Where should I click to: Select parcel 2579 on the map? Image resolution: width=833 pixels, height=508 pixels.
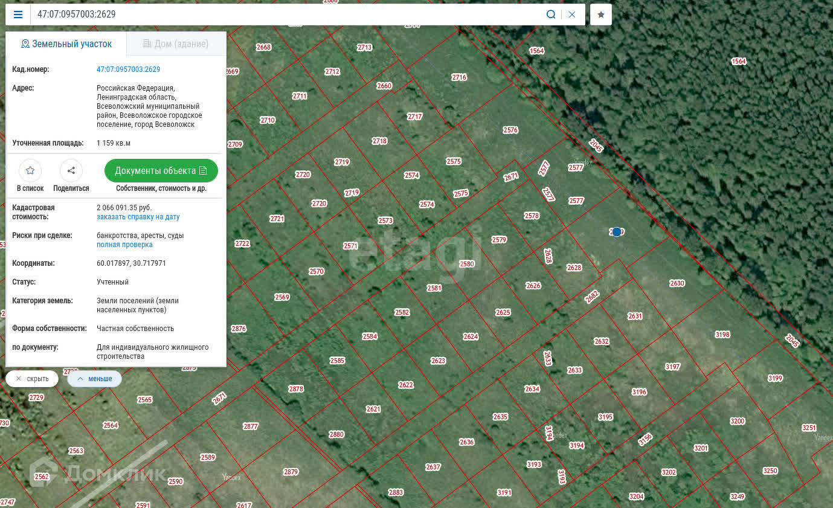click(x=499, y=240)
